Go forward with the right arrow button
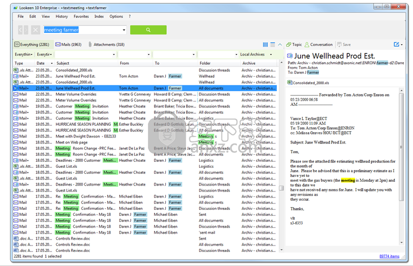413x266 pixels. [x=26, y=30]
